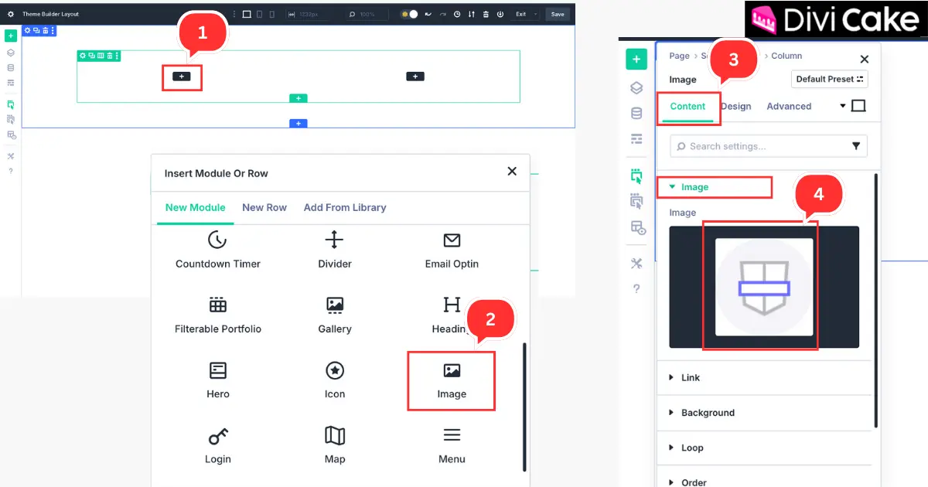Open layers icon beside Image settings panel
This screenshot has height=487, width=928.
click(636, 87)
